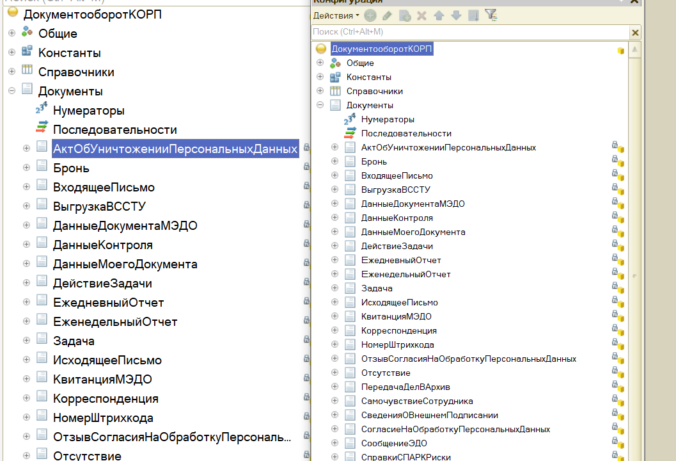Click the Нумераторы icon in the enlarged tree

click(x=42, y=108)
